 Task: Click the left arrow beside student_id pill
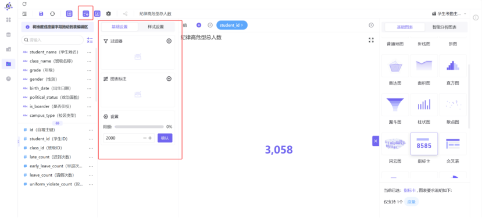pyautogui.click(x=210, y=25)
